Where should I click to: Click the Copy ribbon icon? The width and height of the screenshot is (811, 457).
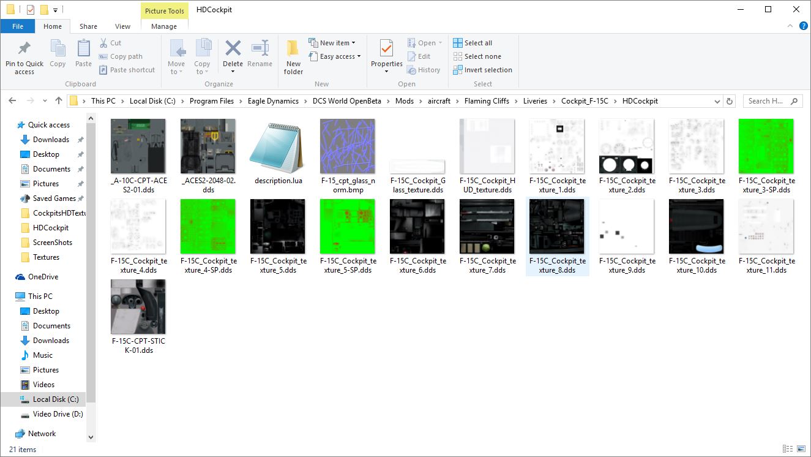tap(58, 48)
